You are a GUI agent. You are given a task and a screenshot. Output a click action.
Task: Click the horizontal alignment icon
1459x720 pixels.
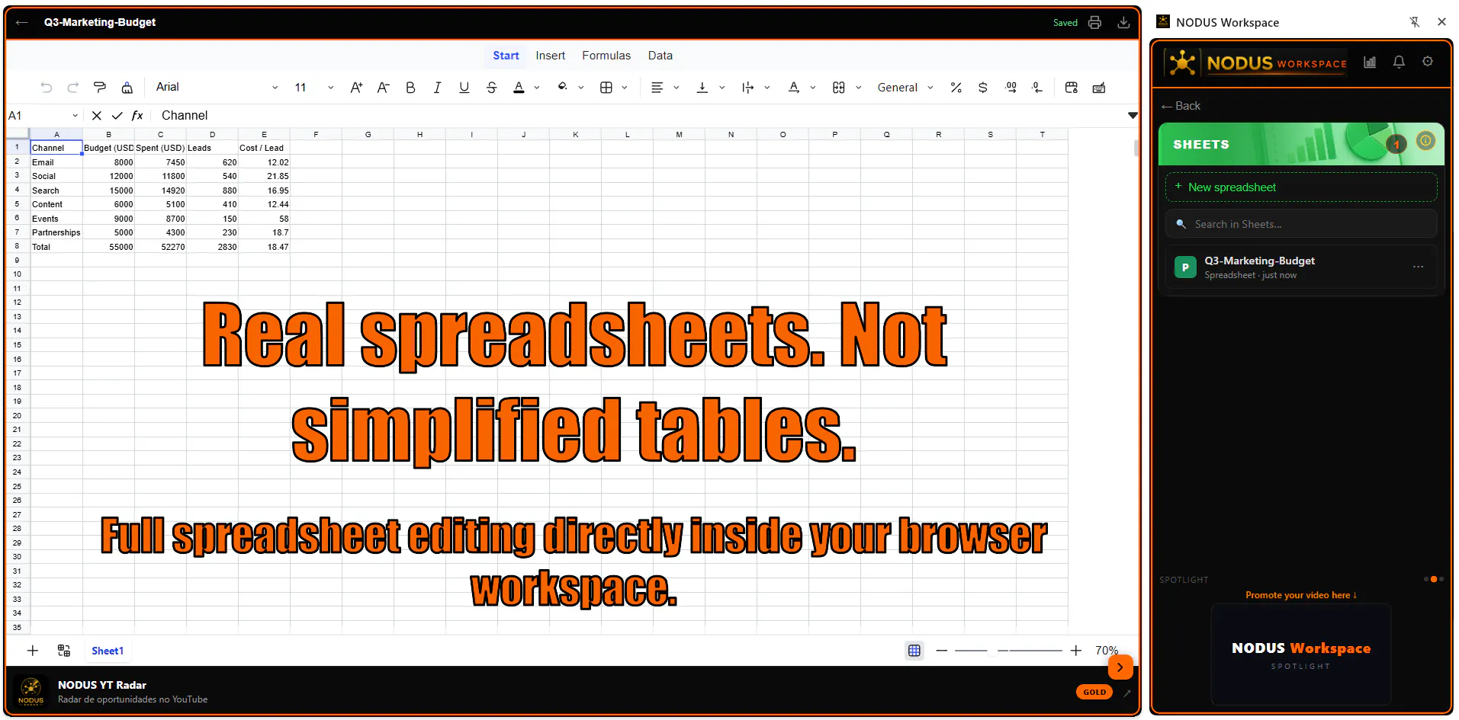coord(657,88)
